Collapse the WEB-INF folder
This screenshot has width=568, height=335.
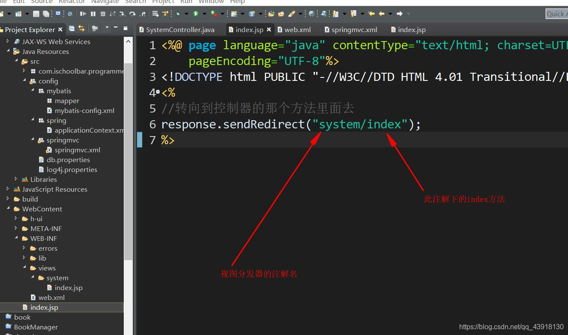coord(16,238)
